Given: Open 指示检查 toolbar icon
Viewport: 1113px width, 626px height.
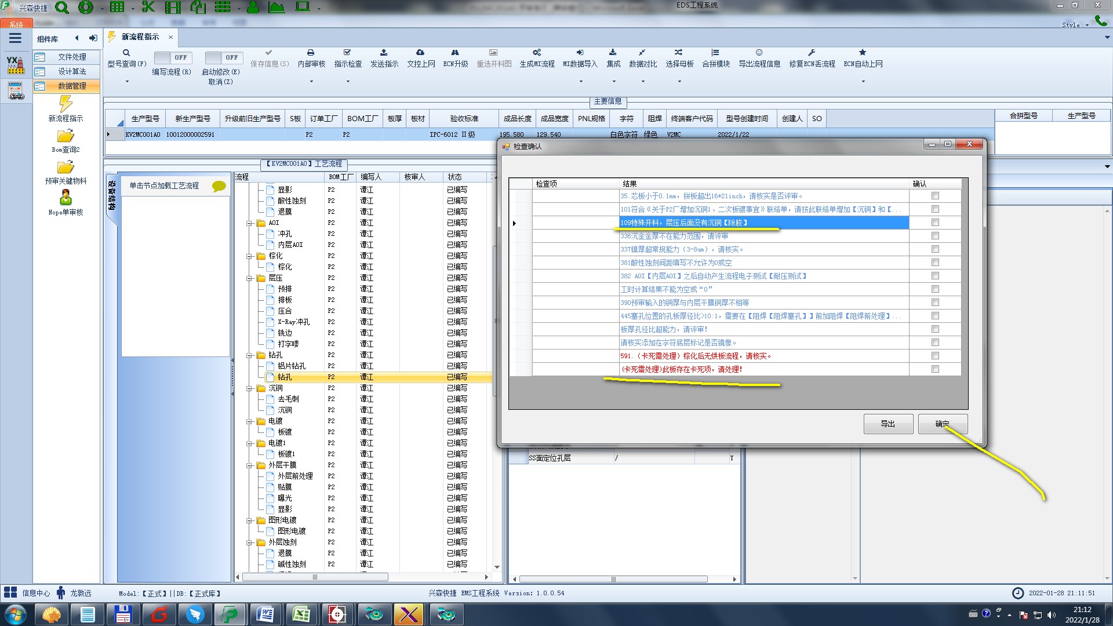Looking at the screenshot, I should point(347,53).
